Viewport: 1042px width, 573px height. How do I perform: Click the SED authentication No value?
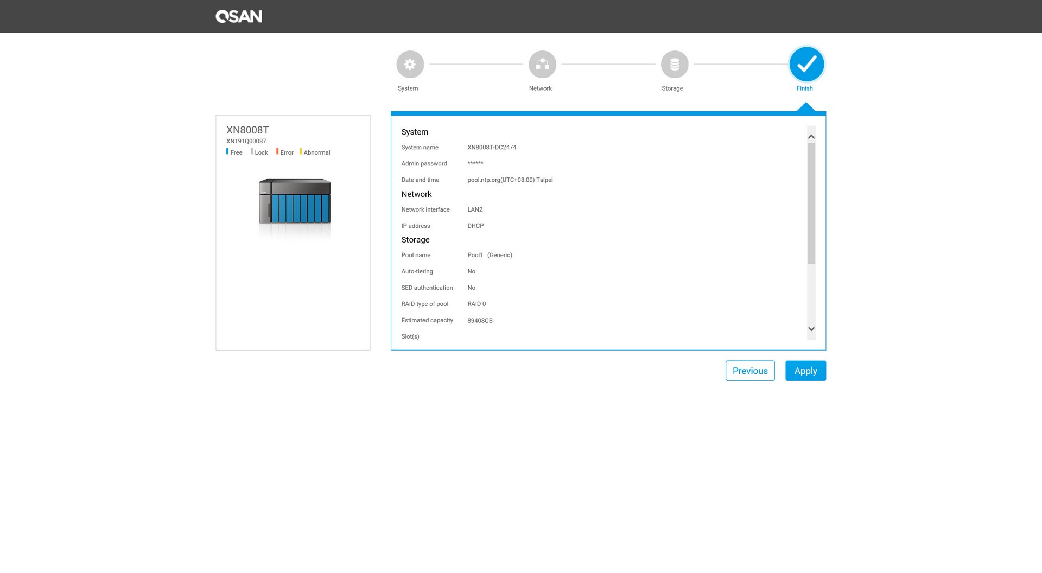click(x=471, y=288)
